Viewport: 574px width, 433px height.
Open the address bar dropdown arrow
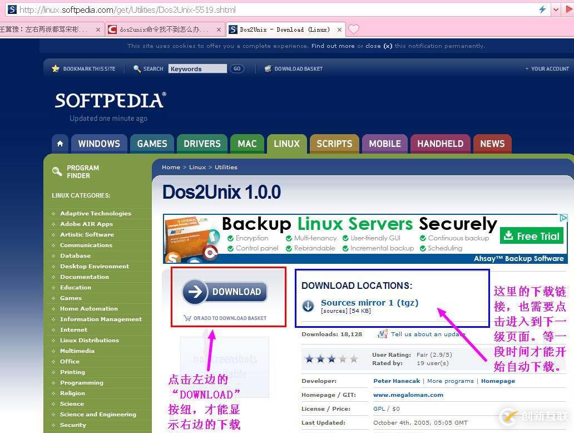click(556, 10)
